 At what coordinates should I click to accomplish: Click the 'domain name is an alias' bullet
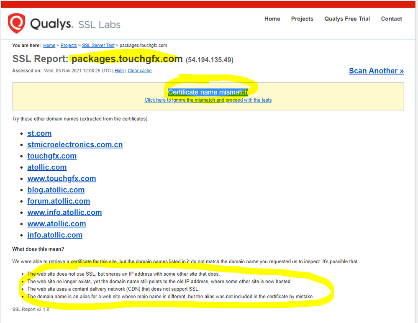pos(171,296)
